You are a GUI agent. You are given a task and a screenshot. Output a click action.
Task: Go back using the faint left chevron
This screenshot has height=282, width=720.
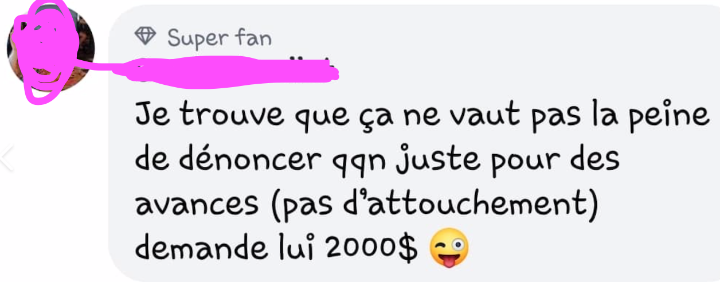click(6, 159)
